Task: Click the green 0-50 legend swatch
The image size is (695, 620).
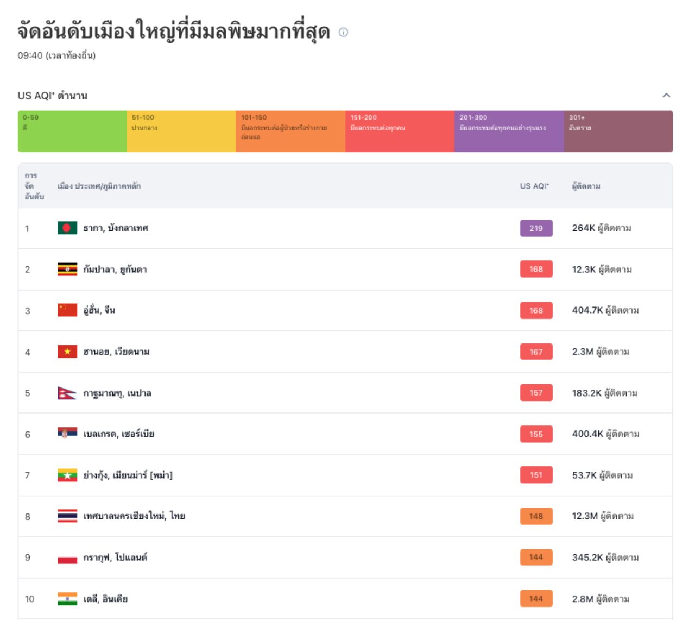Action: tap(72, 131)
